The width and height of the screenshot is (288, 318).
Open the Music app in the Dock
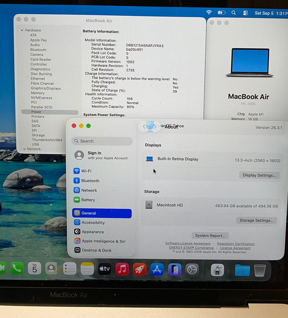tap(122, 269)
